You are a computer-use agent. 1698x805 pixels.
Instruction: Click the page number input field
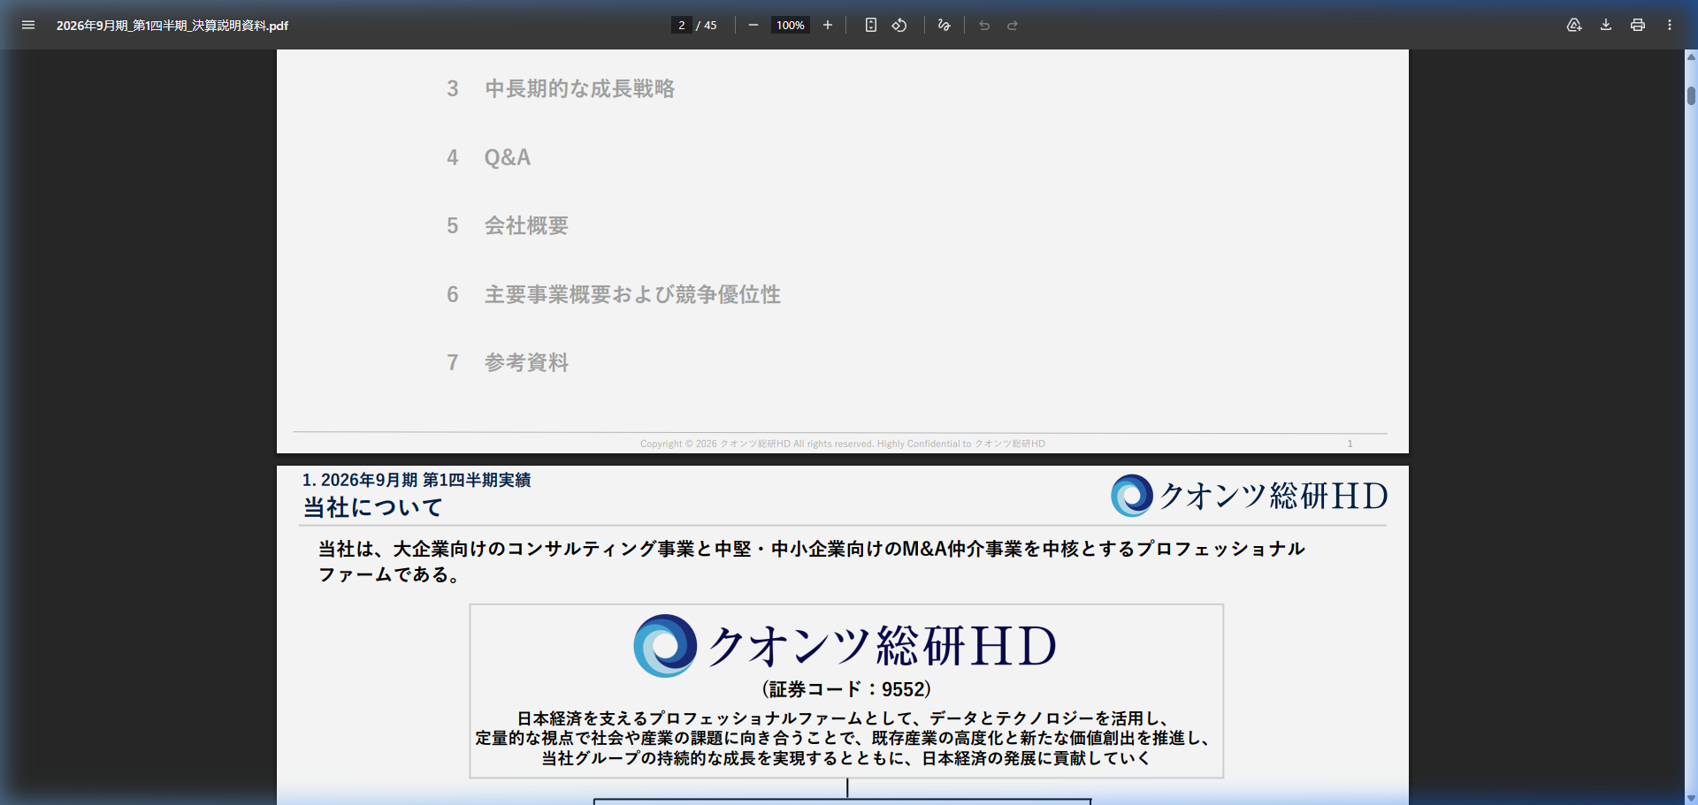[x=681, y=25]
